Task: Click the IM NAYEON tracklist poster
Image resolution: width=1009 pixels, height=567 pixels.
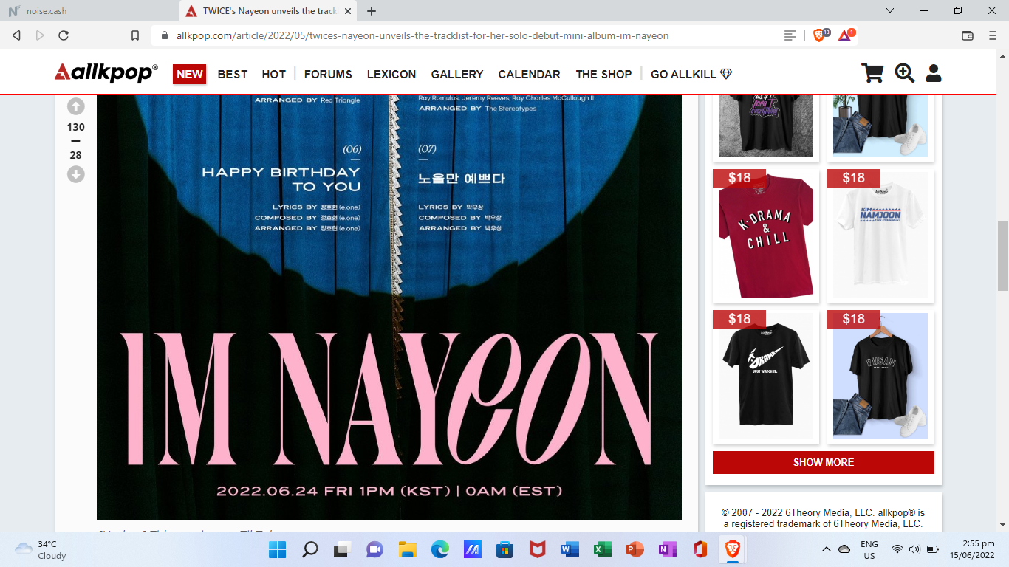Action: 389,307
